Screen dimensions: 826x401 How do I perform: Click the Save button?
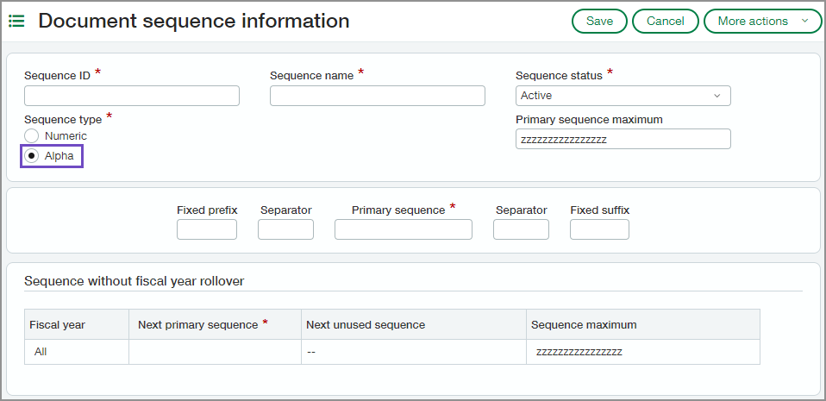coord(599,22)
